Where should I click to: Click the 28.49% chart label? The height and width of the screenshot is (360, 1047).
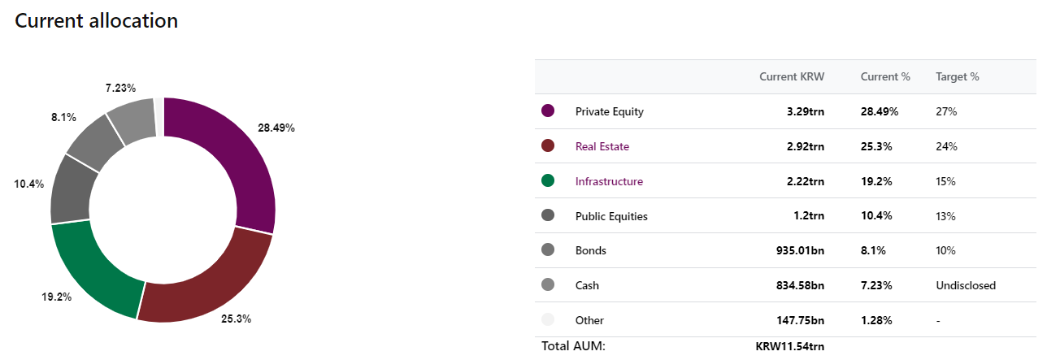[x=276, y=128]
